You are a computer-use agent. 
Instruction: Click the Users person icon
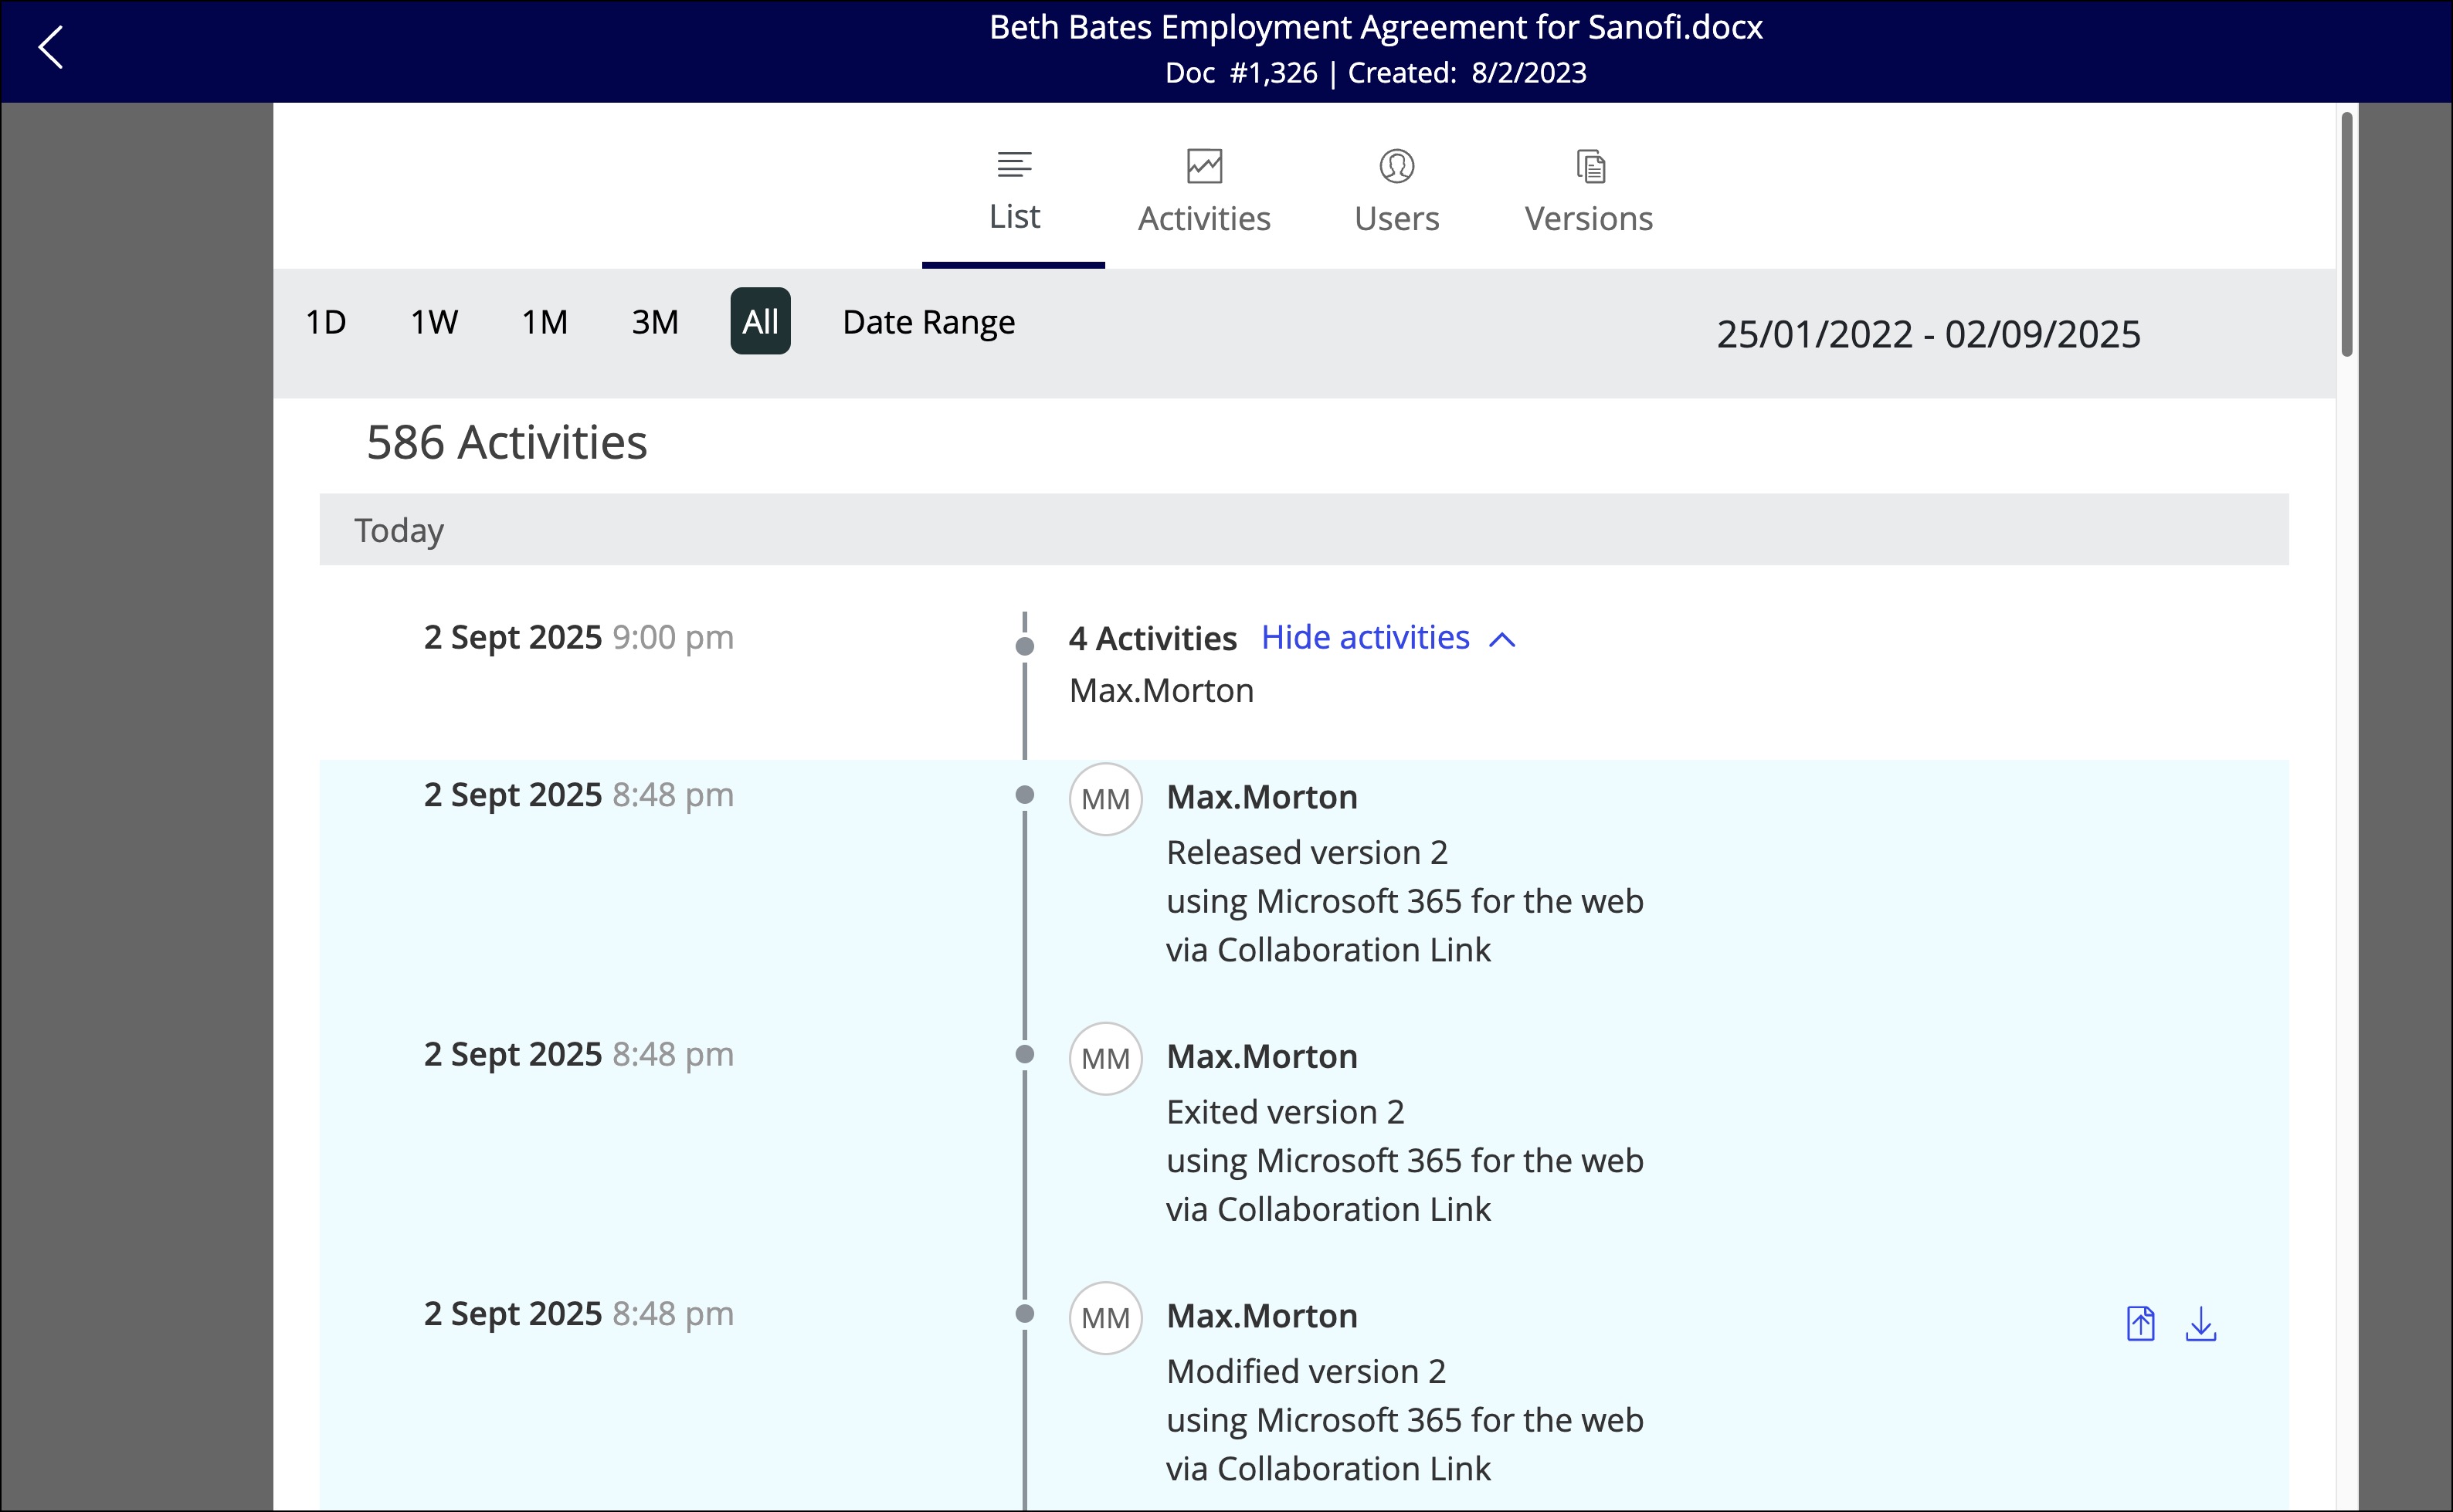pyautogui.click(x=1396, y=166)
